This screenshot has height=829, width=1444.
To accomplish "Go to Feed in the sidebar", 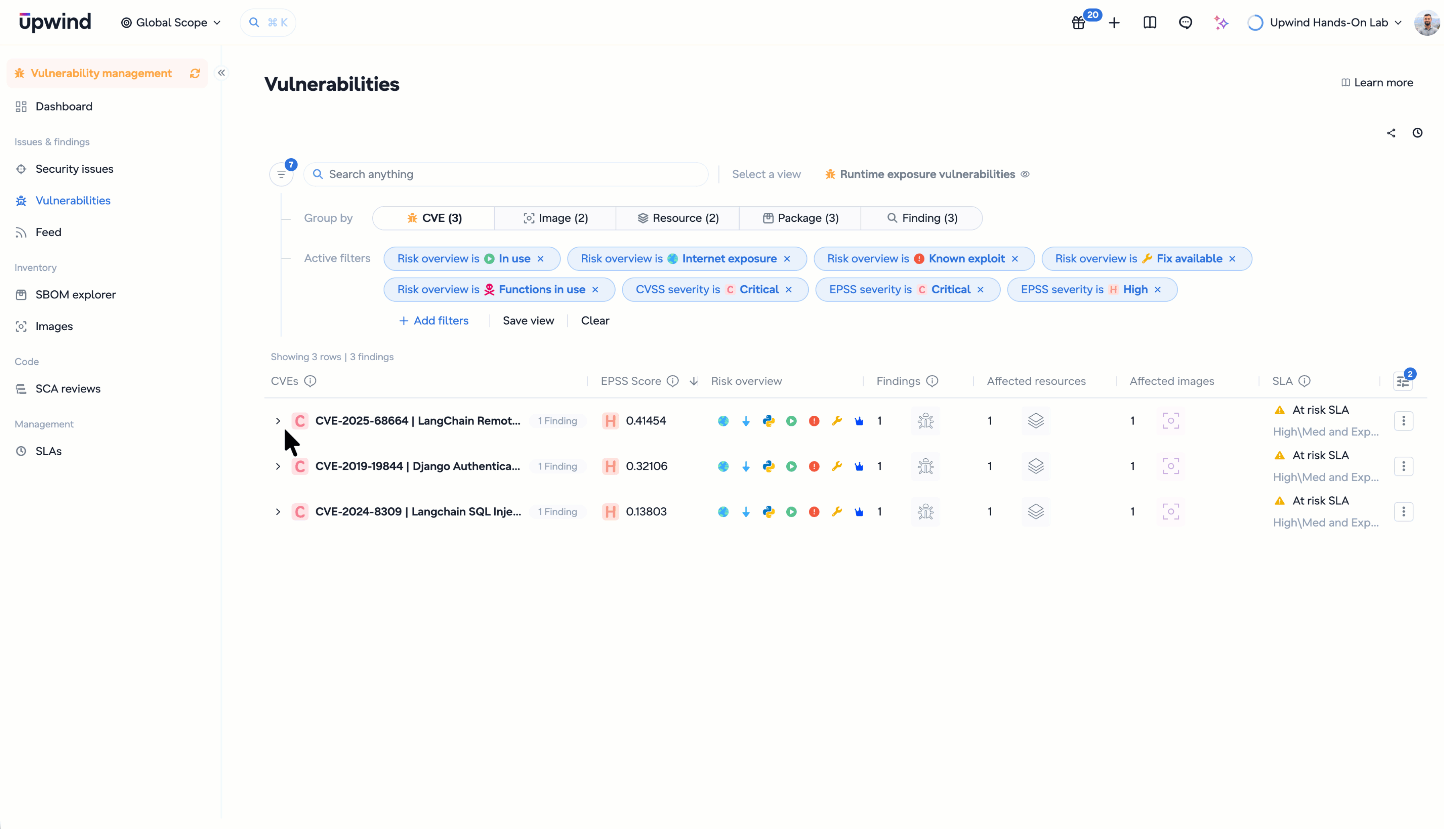I will [x=48, y=232].
